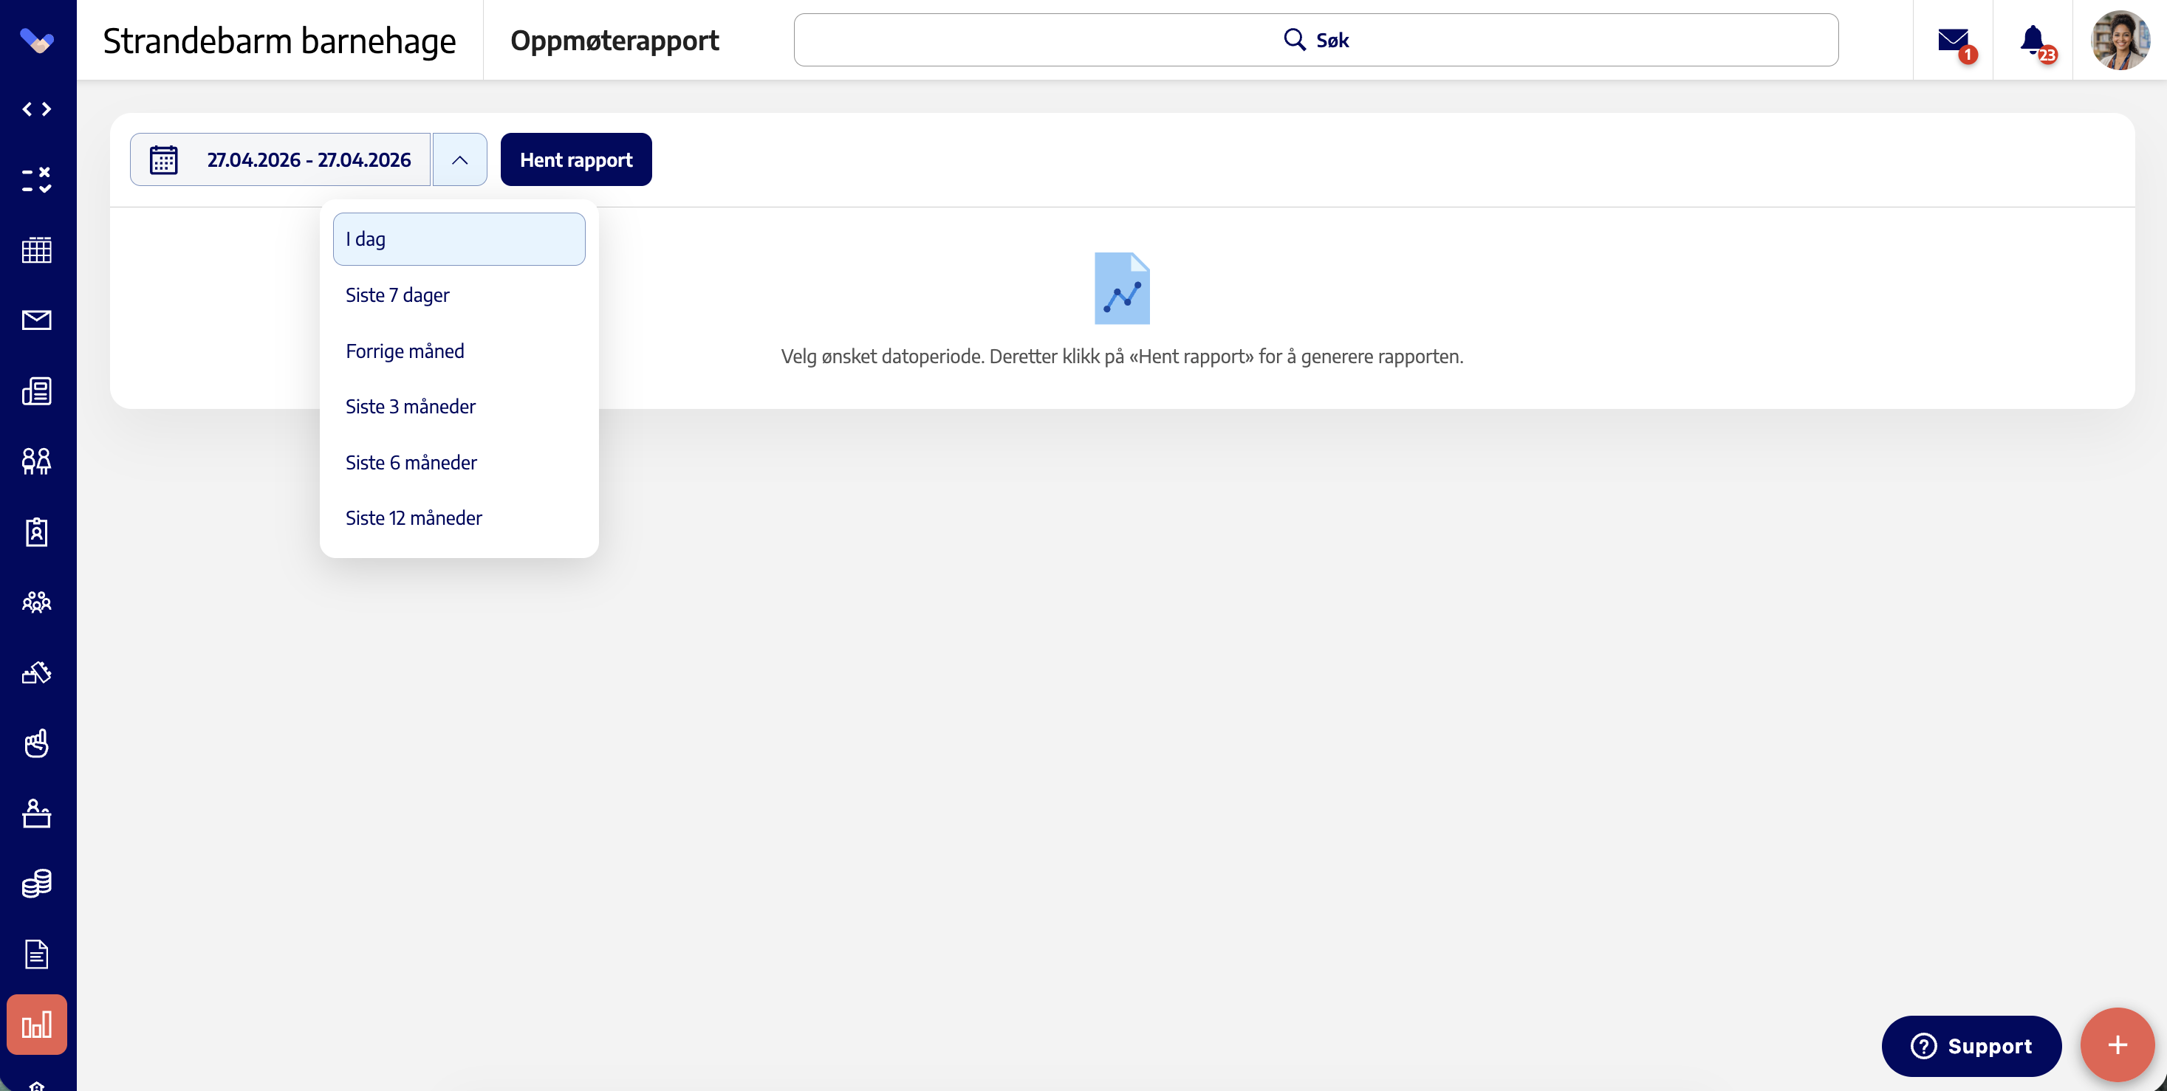The image size is (2167, 1091).
Task: Click the app logo in the sidebar
Action: [x=37, y=41]
